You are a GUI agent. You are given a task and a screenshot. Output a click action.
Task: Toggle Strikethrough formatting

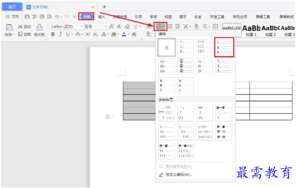coord(78,34)
